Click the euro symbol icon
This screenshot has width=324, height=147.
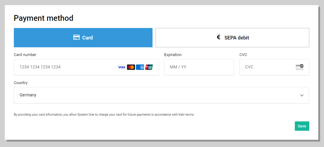[219, 37]
